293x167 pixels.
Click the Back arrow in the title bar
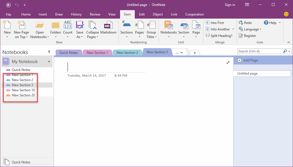pyautogui.click(x=8, y=5)
